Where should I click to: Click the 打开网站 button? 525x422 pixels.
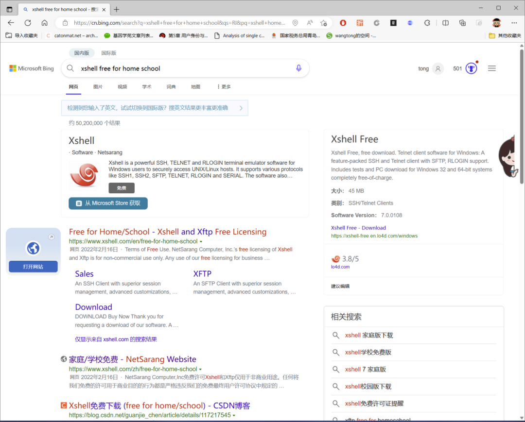pyautogui.click(x=33, y=267)
